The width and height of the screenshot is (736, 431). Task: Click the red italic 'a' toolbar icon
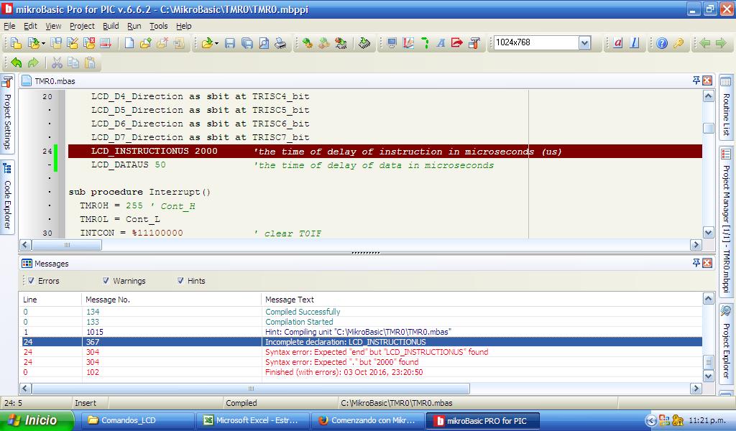[x=617, y=43]
